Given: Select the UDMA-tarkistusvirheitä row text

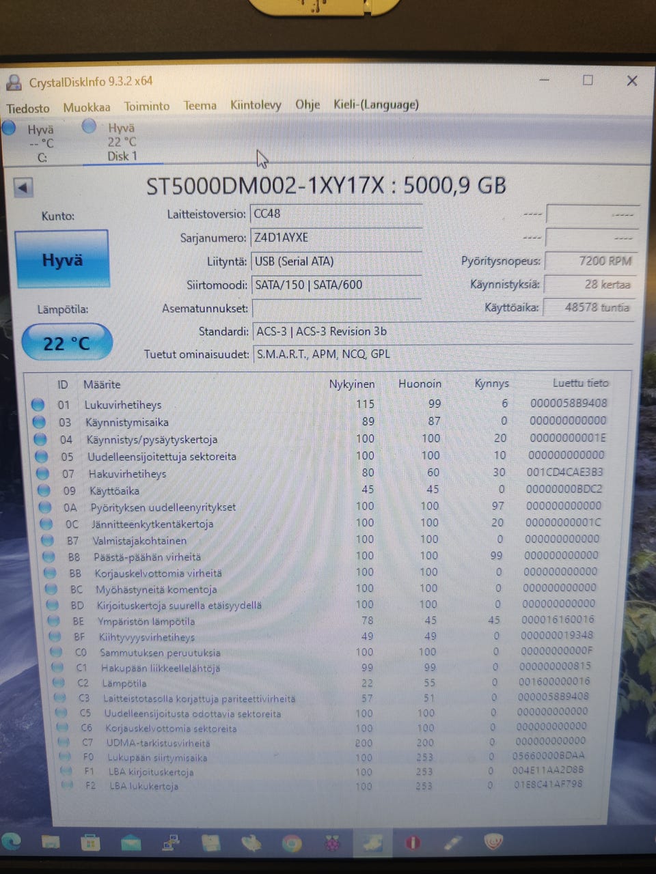Looking at the screenshot, I should click(159, 744).
